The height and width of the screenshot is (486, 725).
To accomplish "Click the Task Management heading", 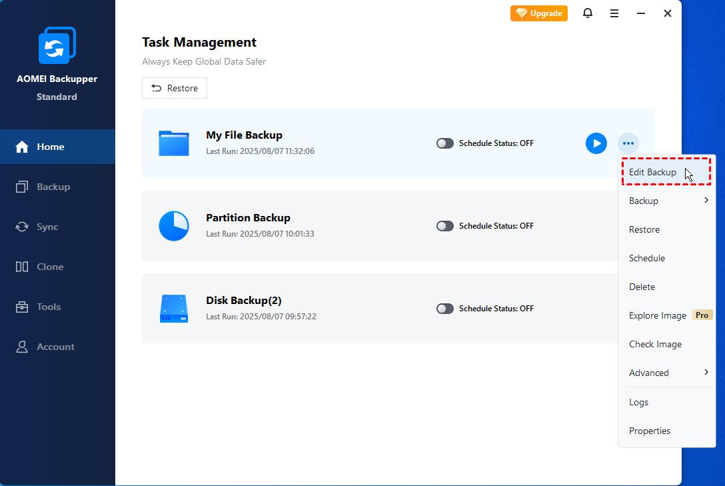I will point(199,42).
